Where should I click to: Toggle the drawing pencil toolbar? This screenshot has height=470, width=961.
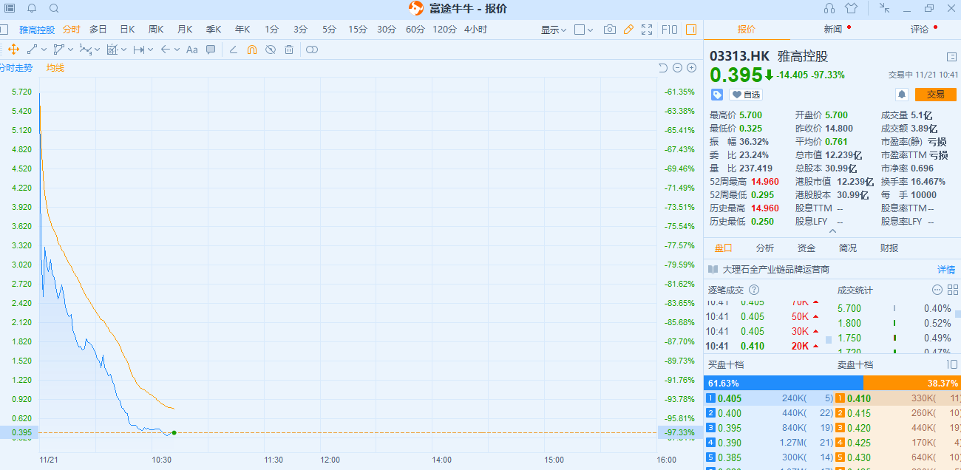click(x=628, y=30)
